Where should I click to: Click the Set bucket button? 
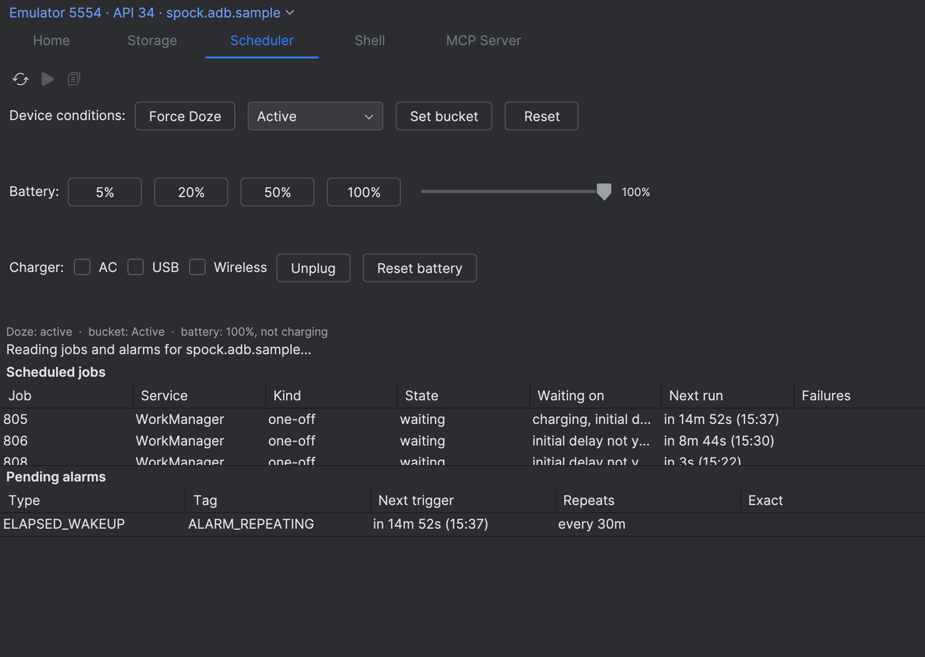tap(444, 116)
